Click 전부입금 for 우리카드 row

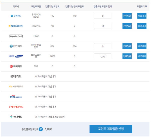point(127,16)
